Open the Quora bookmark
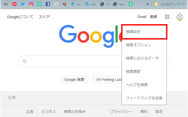This screenshot has width=188, height=117. point(64,4)
